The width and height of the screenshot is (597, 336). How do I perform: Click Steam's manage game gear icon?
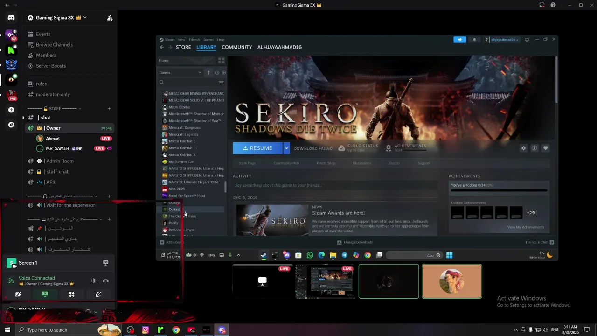(523, 148)
